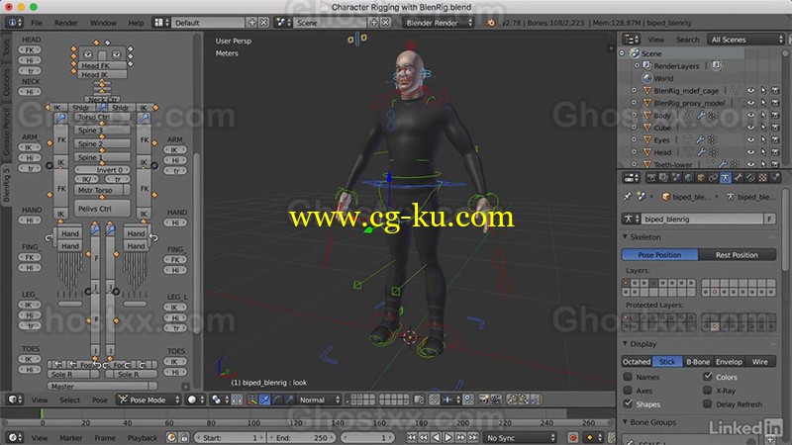Viewport: 792px width, 445px height.
Task: Click the pin icon in properties breadcrumb
Action: pyautogui.click(x=628, y=197)
